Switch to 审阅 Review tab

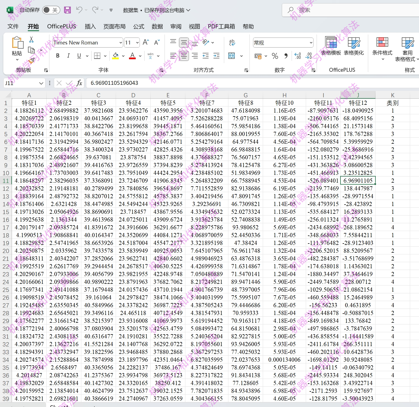[x=176, y=26]
